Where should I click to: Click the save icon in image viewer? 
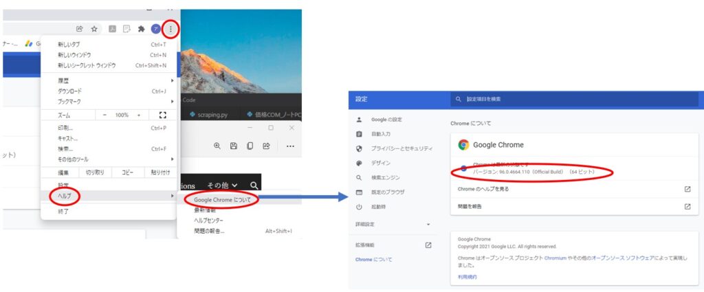pos(234,146)
